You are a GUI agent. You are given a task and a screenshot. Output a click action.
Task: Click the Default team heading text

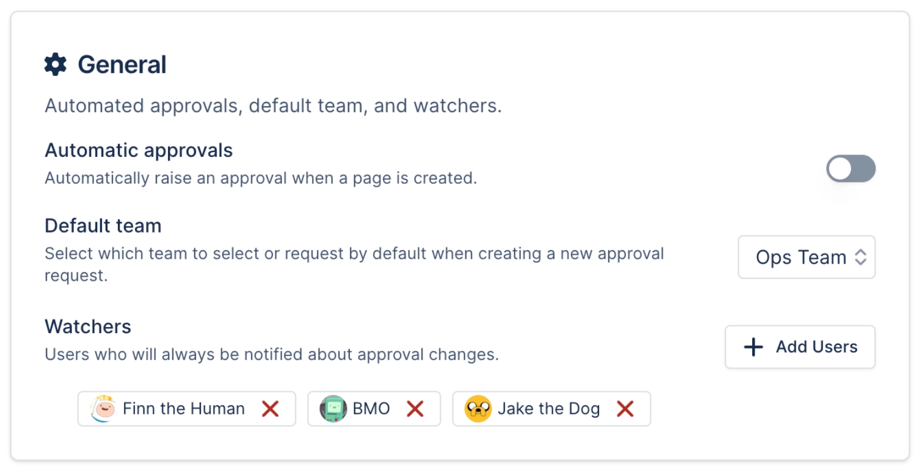(x=102, y=225)
